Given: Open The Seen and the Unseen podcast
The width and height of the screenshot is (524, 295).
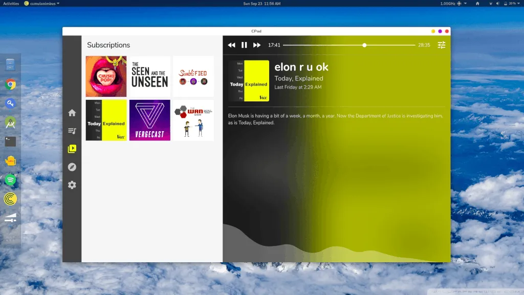Looking at the screenshot, I should (150, 76).
